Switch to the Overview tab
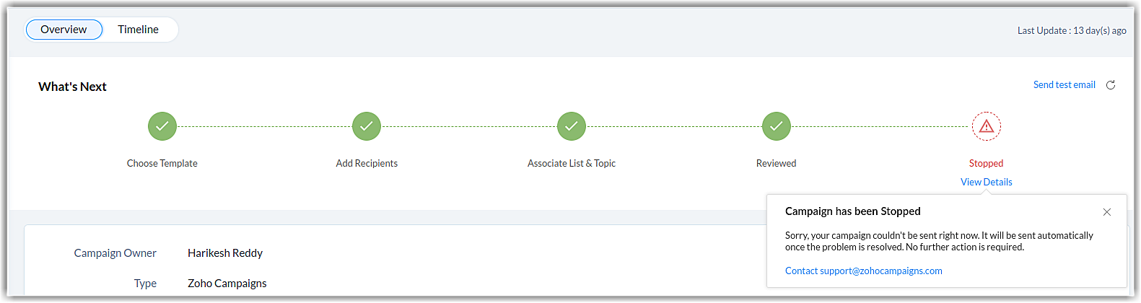Screen dimensions: 1141x303 coord(64,30)
